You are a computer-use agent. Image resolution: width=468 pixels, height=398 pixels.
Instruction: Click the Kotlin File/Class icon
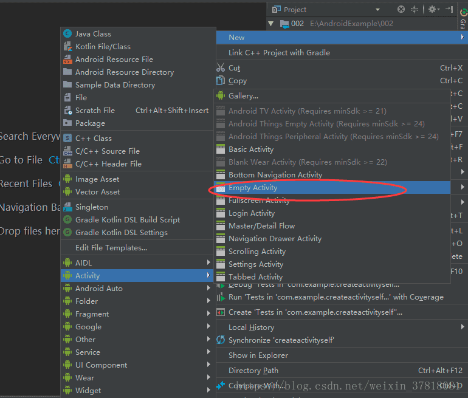(x=67, y=47)
